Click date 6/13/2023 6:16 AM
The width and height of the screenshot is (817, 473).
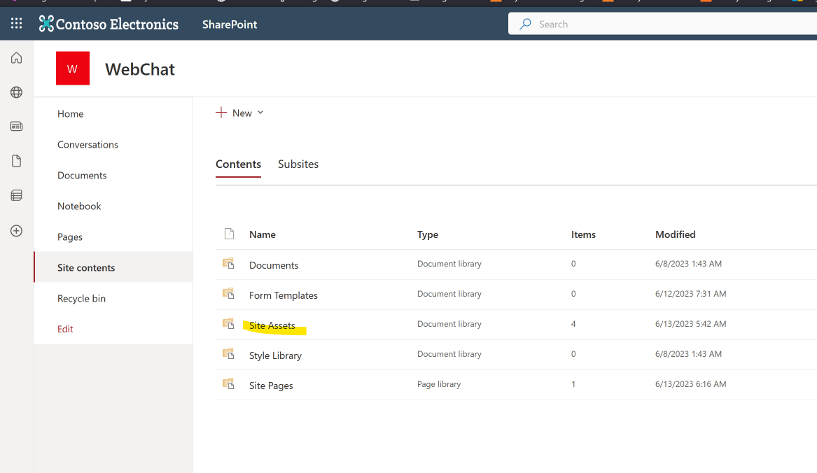690,384
